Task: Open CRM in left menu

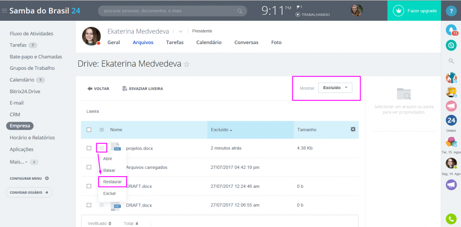Action: [x=15, y=114]
